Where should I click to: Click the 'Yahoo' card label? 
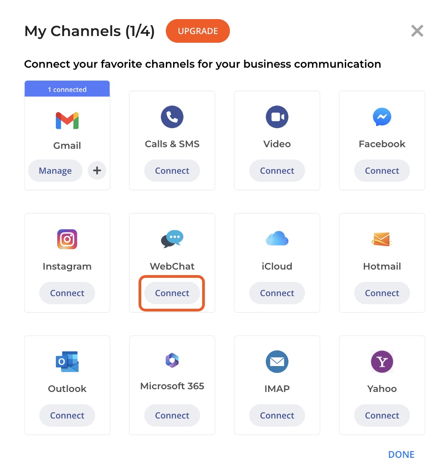click(x=382, y=389)
